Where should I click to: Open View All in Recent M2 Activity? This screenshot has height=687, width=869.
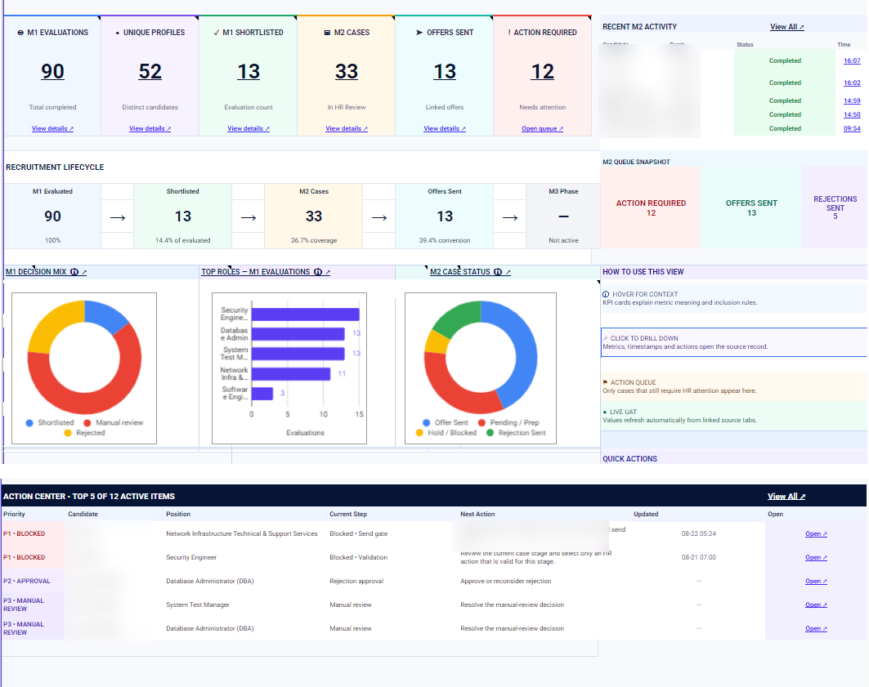(x=787, y=27)
